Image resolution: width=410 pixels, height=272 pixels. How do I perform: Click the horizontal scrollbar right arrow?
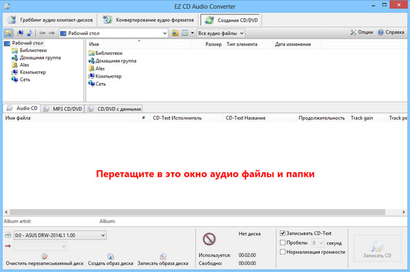(403, 212)
